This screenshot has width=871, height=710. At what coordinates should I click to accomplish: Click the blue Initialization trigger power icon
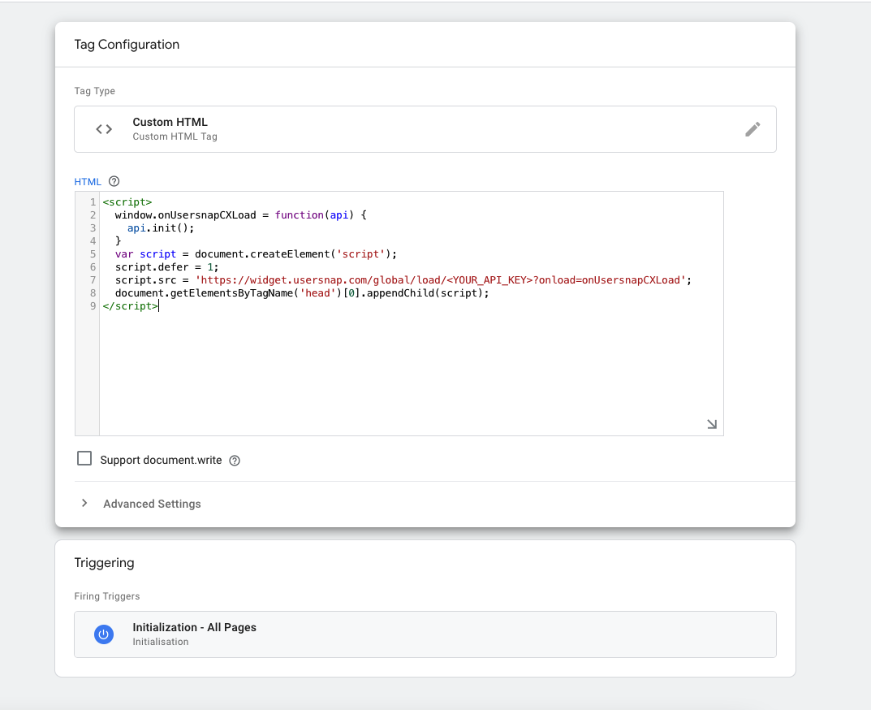[104, 634]
